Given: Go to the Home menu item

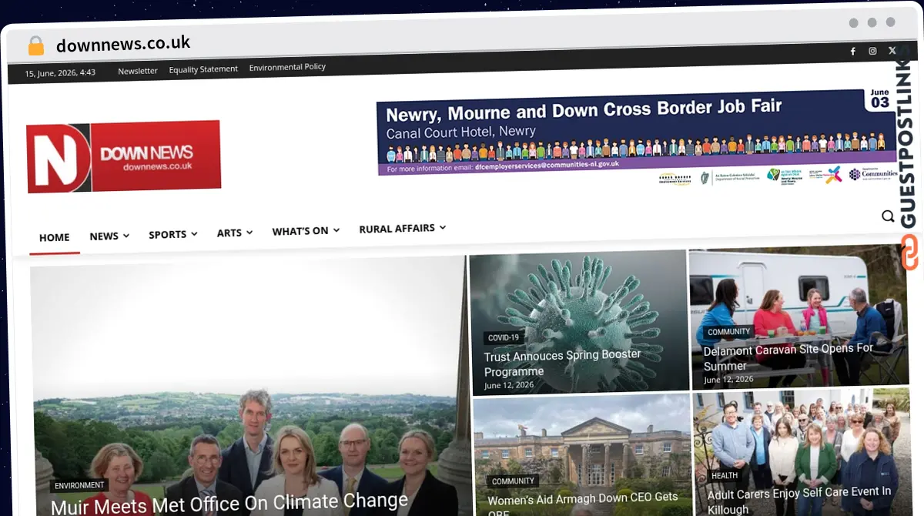Looking at the screenshot, I should click(x=55, y=237).
